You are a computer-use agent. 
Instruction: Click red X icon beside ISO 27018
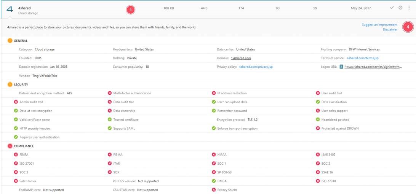click(x=318, y=181)
